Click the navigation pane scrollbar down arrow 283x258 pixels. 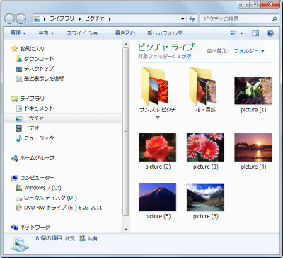point(126,229)
